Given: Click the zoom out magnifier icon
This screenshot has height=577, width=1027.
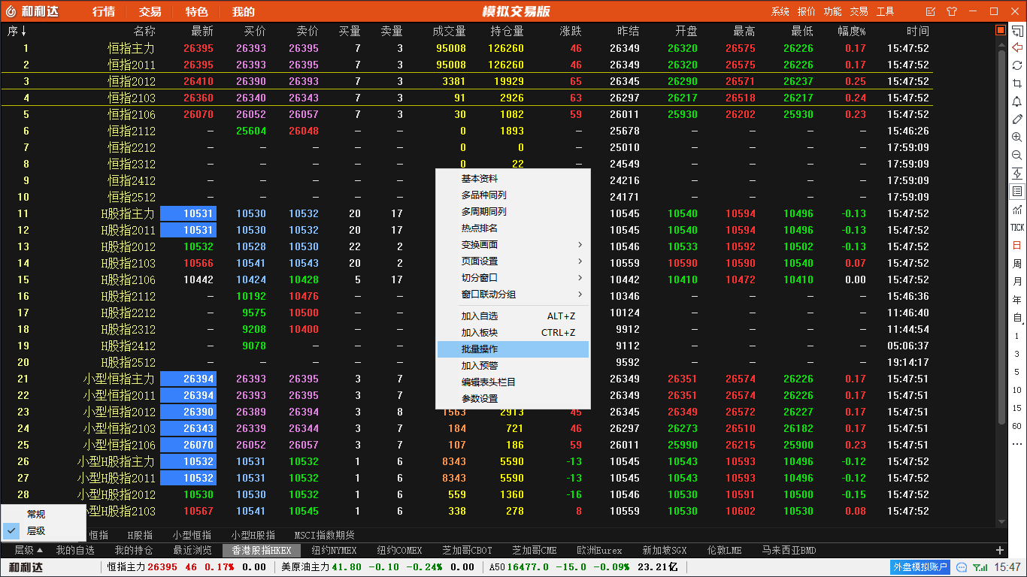Looking at the screenshot, I should pyautogui.click(x=1017, y=156).
